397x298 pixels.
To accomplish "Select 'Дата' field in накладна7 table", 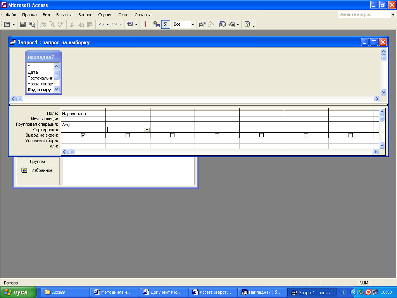I will click(33, 72).
